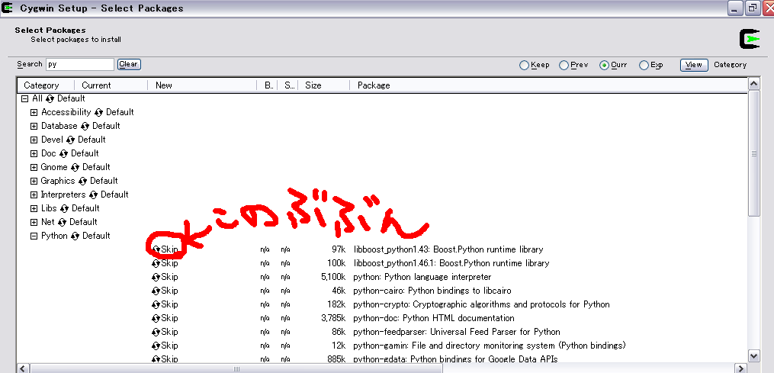Toggle Skip icon for python-gamin
774x373 pixels.
tap(156, 346)
